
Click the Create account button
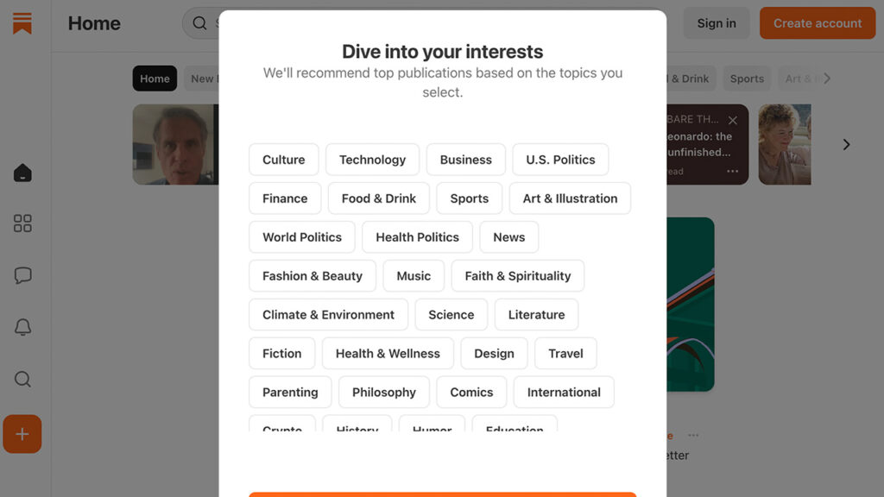tap(817, 23)
